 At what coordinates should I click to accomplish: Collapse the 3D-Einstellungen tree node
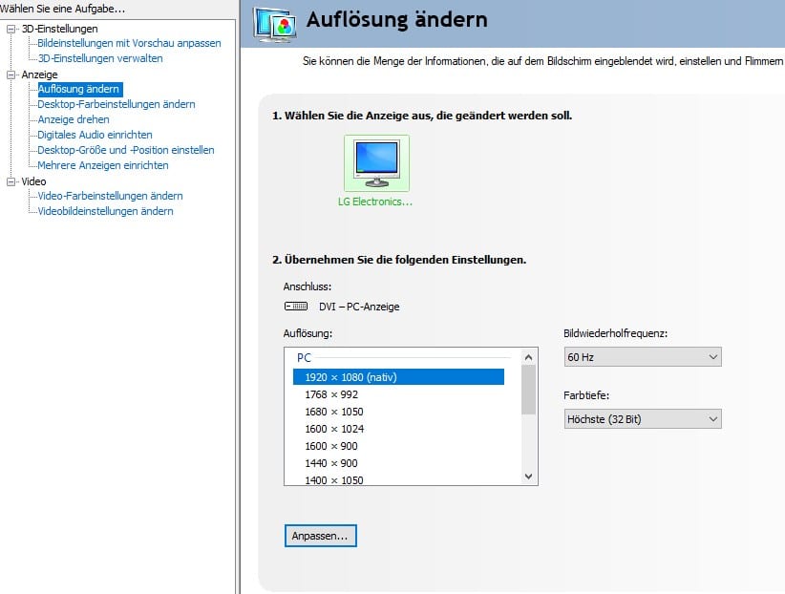[x=11, y=29]
